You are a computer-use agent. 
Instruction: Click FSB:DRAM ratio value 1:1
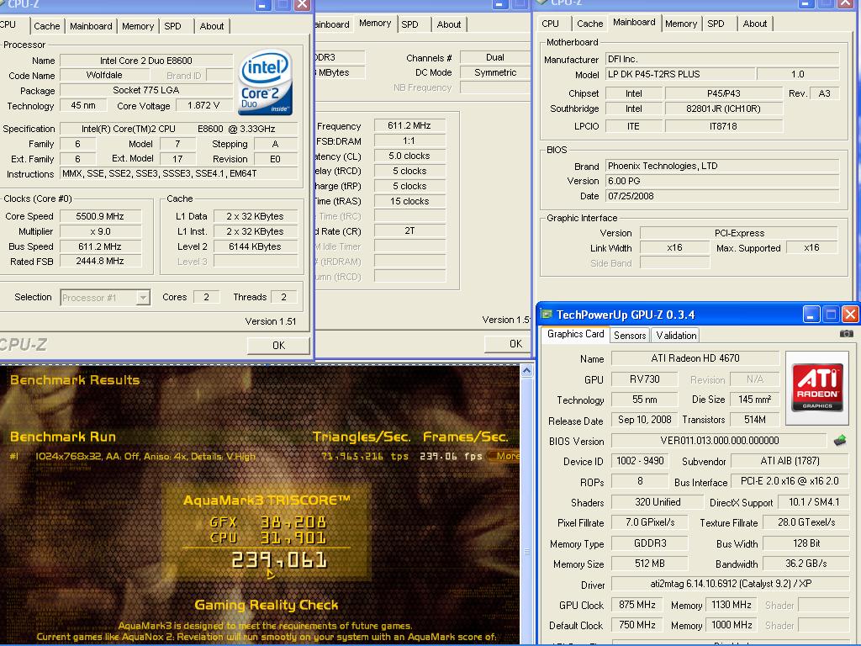coord(409,140)
